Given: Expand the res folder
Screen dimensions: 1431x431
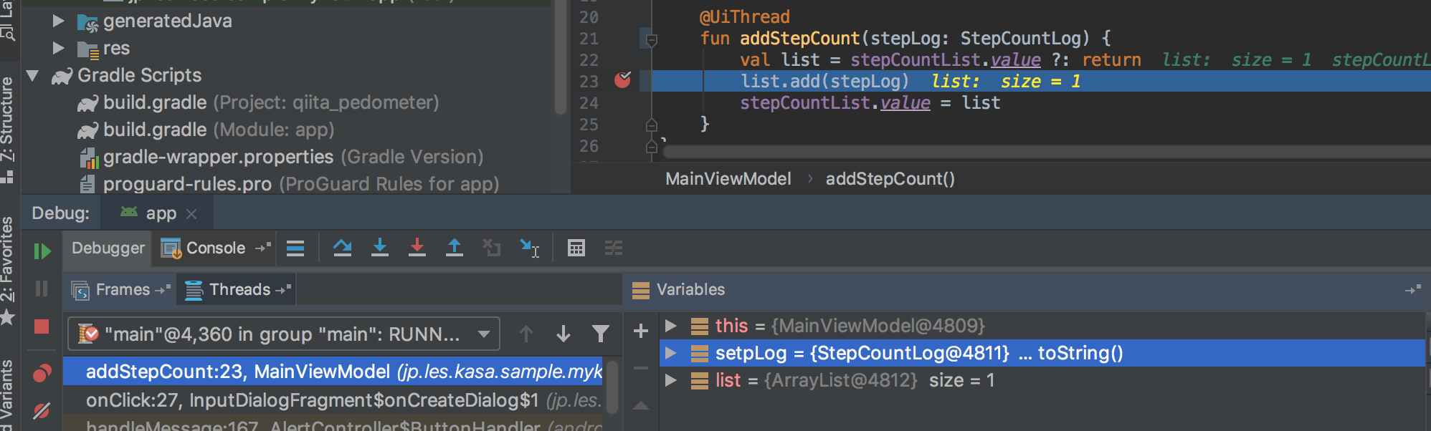Looking at the screenshot, I should coord(58,48).
